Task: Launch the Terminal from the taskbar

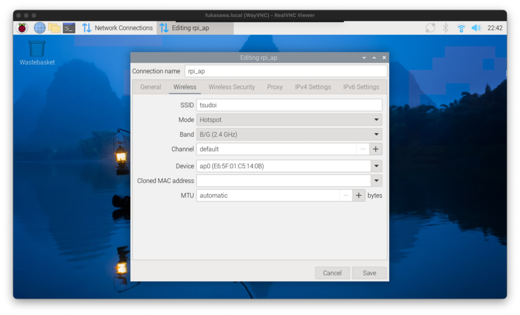Action: [x=69, y=28]
